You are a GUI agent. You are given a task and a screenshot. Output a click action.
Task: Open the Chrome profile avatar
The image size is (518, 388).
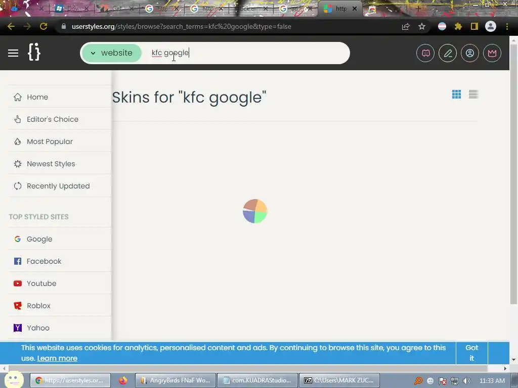coord(491,26)
